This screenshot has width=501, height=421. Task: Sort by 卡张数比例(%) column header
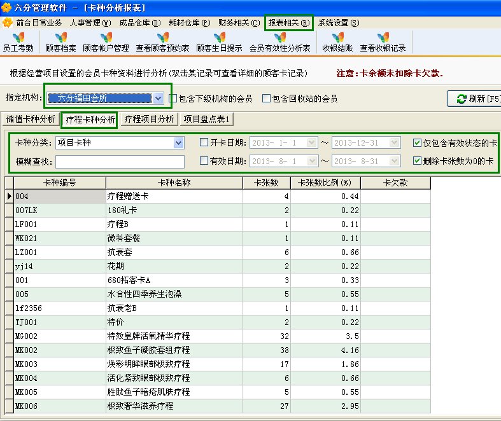(325, 183)
